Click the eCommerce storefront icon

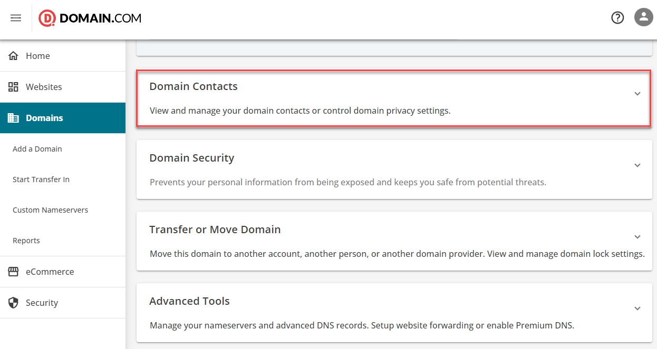(13, 272)
